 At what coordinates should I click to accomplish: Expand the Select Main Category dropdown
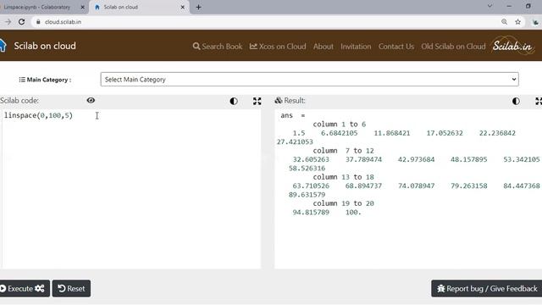click(310, 79)
